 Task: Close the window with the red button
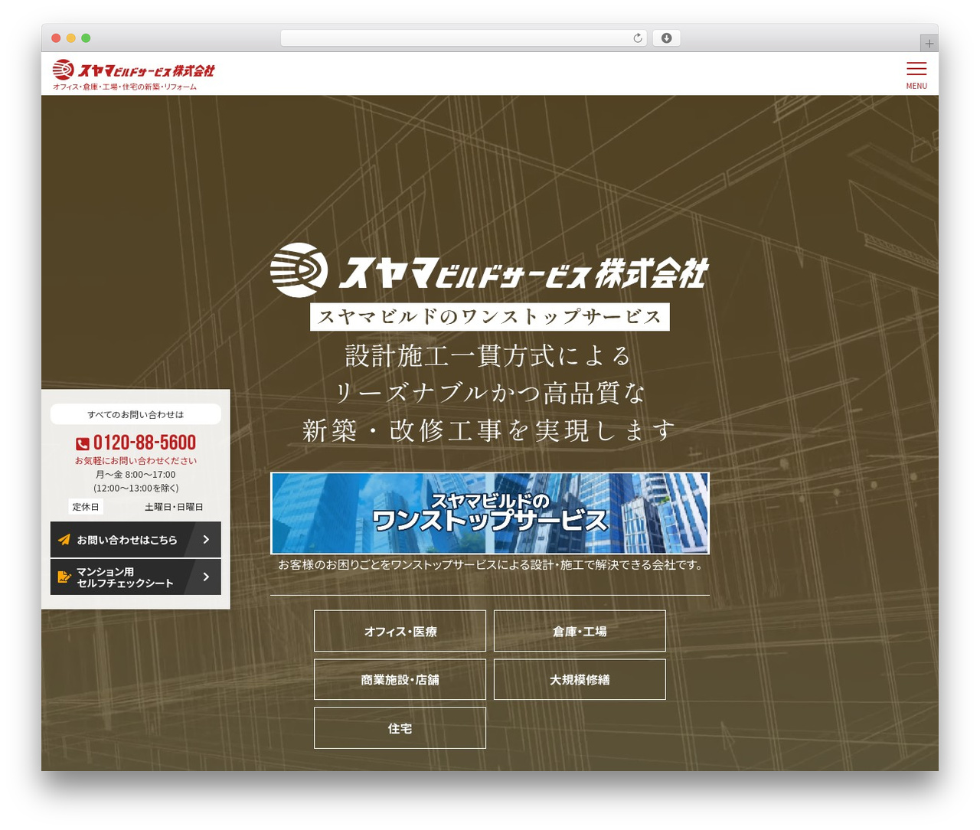click(x=56, y=38)
